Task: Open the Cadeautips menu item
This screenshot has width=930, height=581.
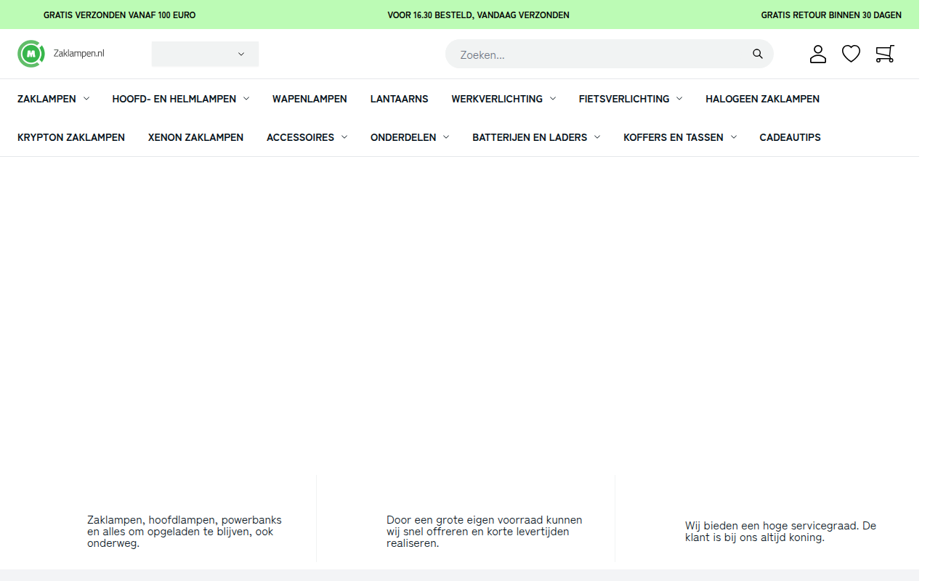Action: 790,137
